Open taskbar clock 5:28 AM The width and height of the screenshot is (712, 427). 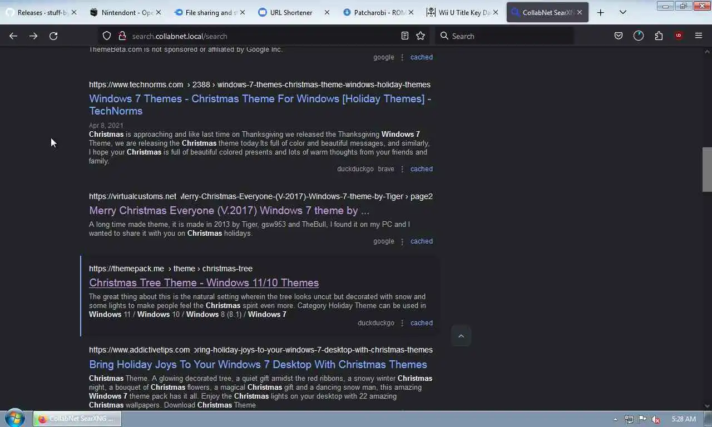coord(684,419)
